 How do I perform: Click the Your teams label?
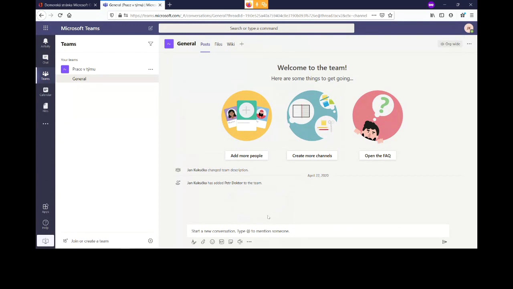tap(69, 60)
